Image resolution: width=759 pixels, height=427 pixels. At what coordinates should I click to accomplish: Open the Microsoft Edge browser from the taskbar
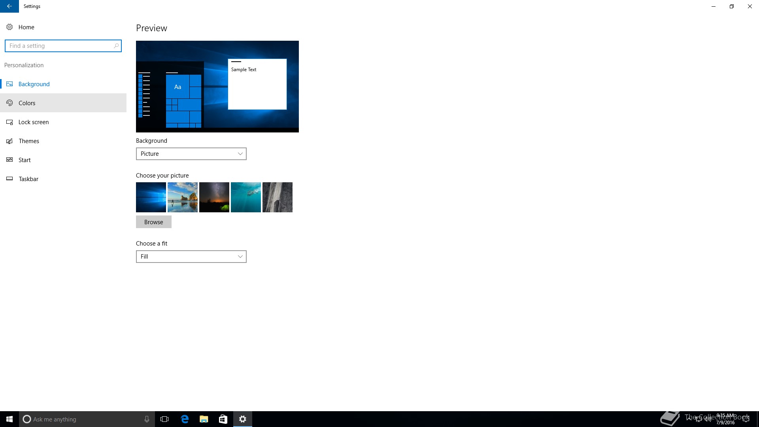click(184, 419)
